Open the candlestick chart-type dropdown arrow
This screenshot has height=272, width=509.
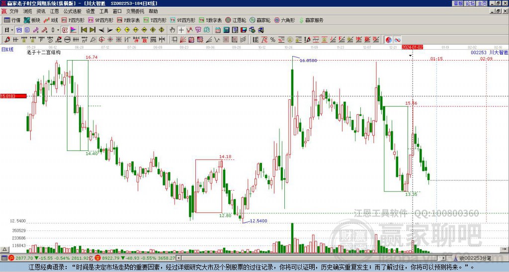point(58,30)
